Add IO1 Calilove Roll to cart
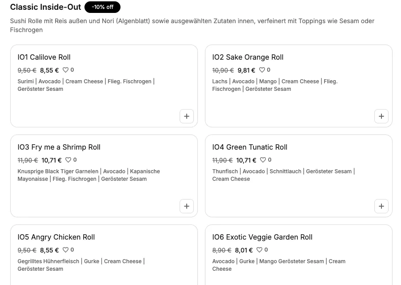The image size is (401, 285). [187, 116]
